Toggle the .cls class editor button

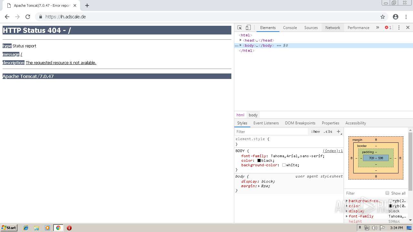328,131
